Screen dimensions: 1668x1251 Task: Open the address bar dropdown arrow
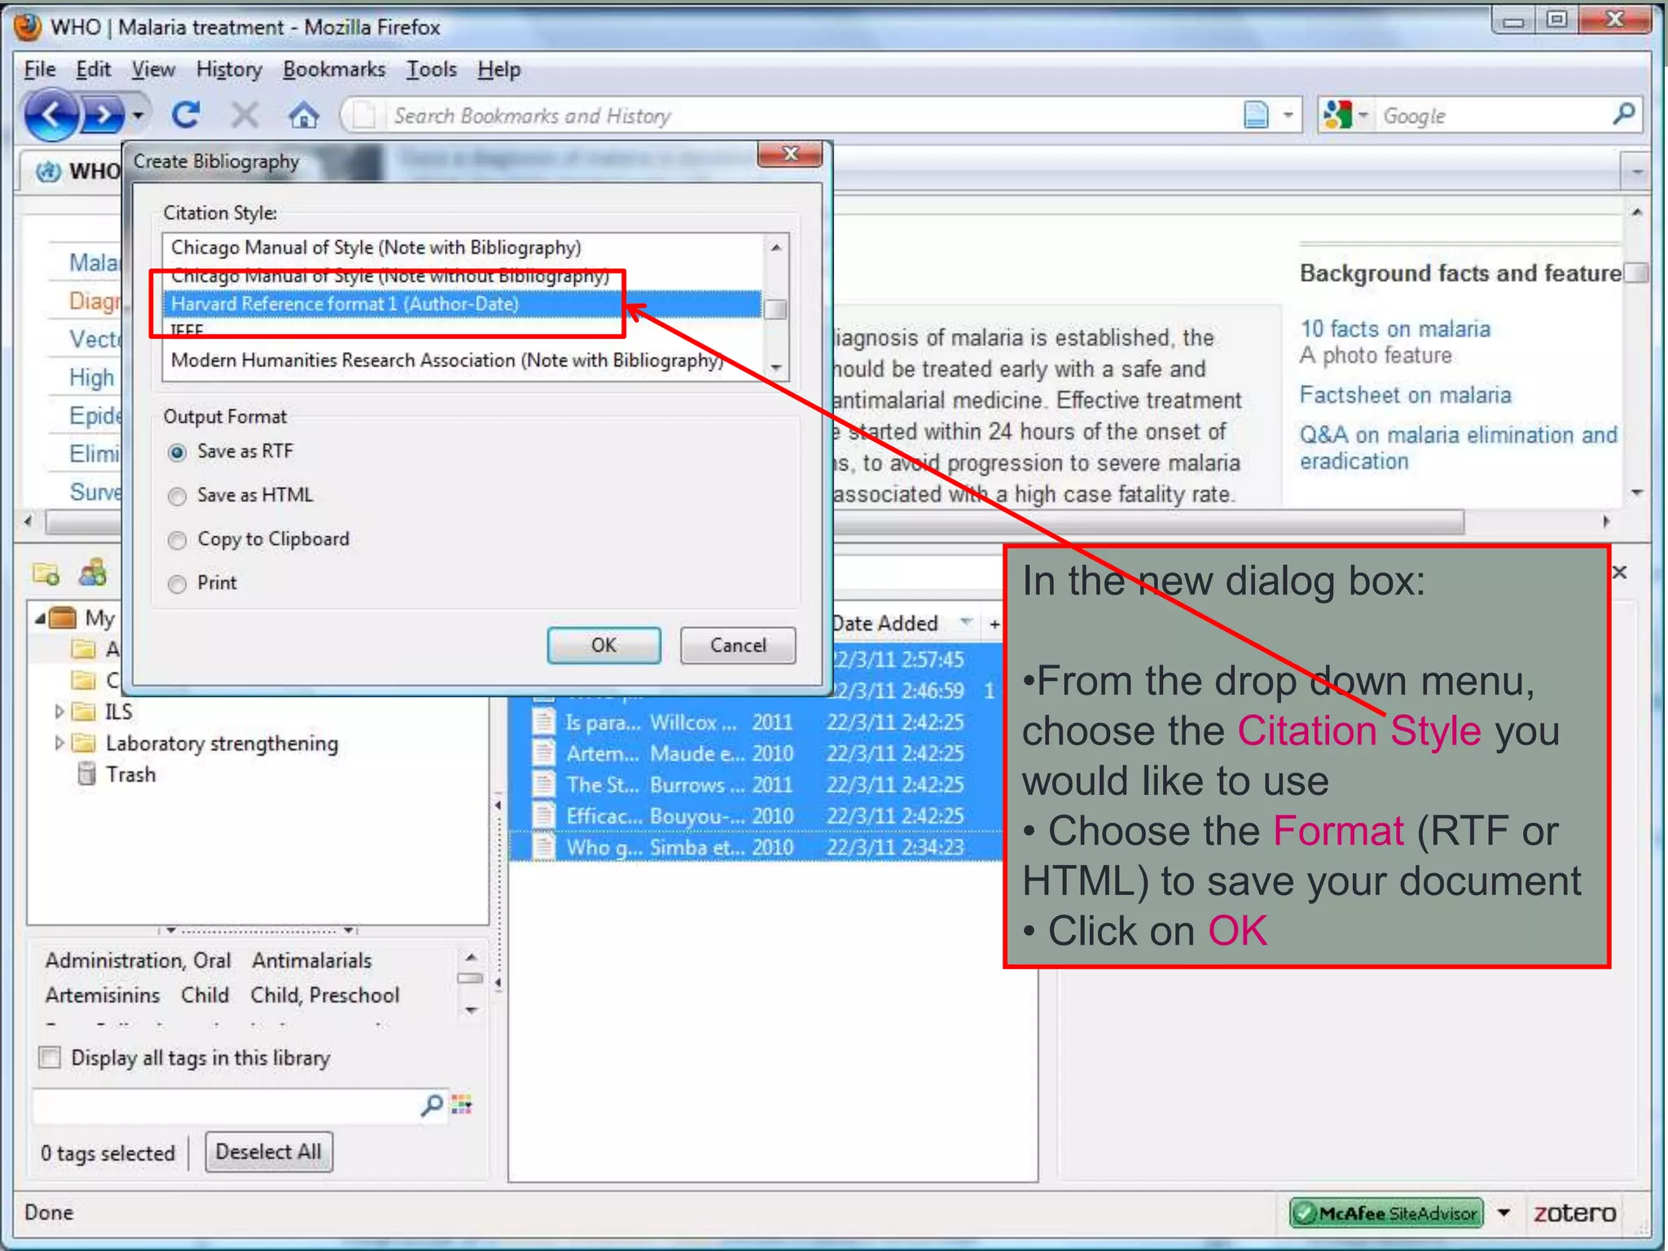pyautogui.click(x=1288, y=115)
